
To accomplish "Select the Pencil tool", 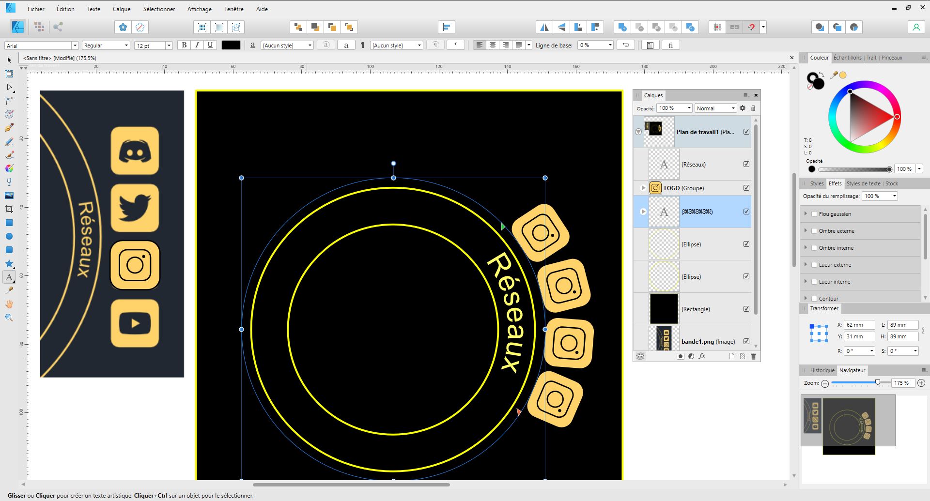I will click(9, 141).
